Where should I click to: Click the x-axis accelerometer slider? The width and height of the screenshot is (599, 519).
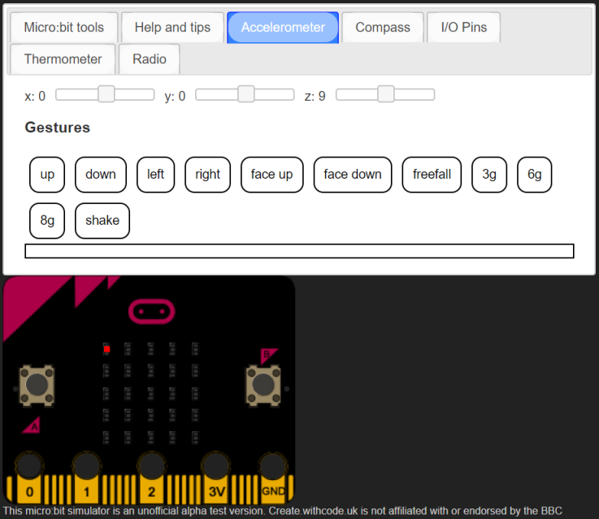coord(105,95)
